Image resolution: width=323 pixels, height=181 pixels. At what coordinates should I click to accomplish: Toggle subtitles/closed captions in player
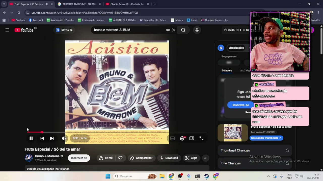tap(172, 138)
